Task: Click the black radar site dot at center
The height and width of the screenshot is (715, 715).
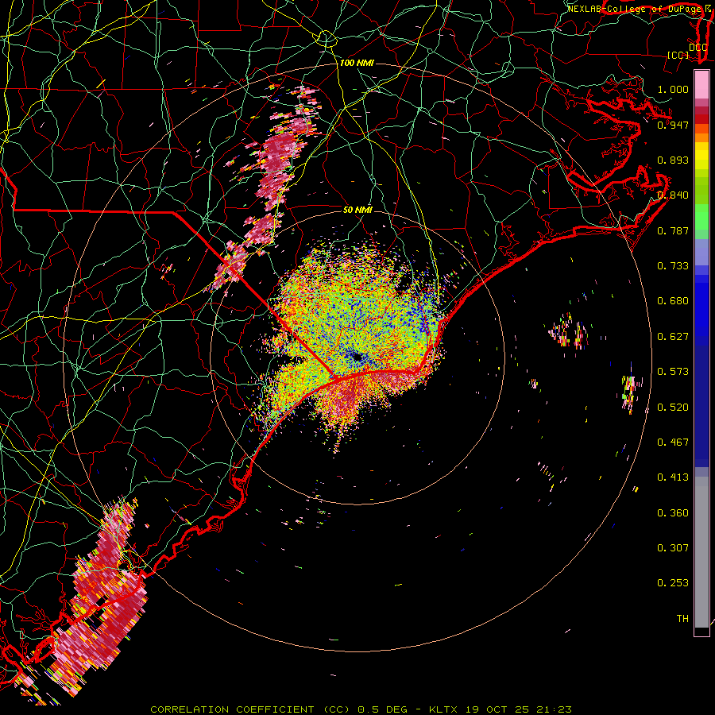Action: (x=357, y=357)
